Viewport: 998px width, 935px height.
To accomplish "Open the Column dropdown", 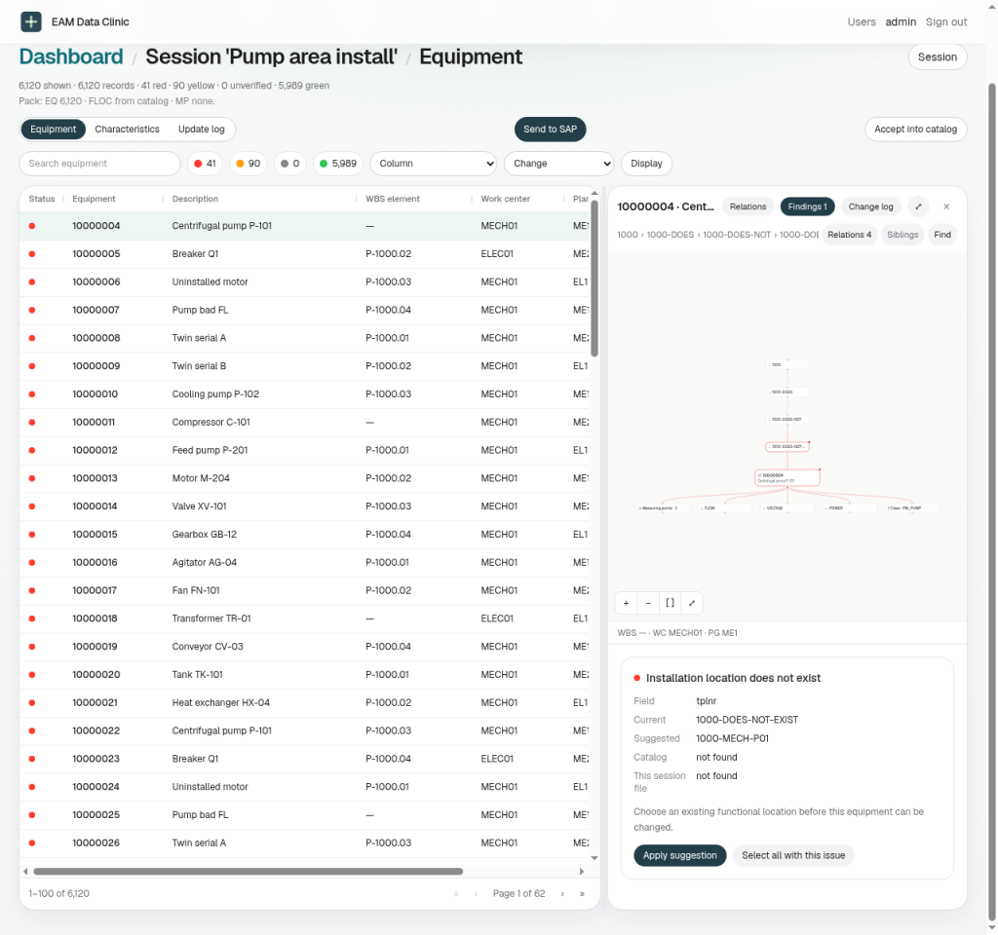I will click(x=434, y=164).
